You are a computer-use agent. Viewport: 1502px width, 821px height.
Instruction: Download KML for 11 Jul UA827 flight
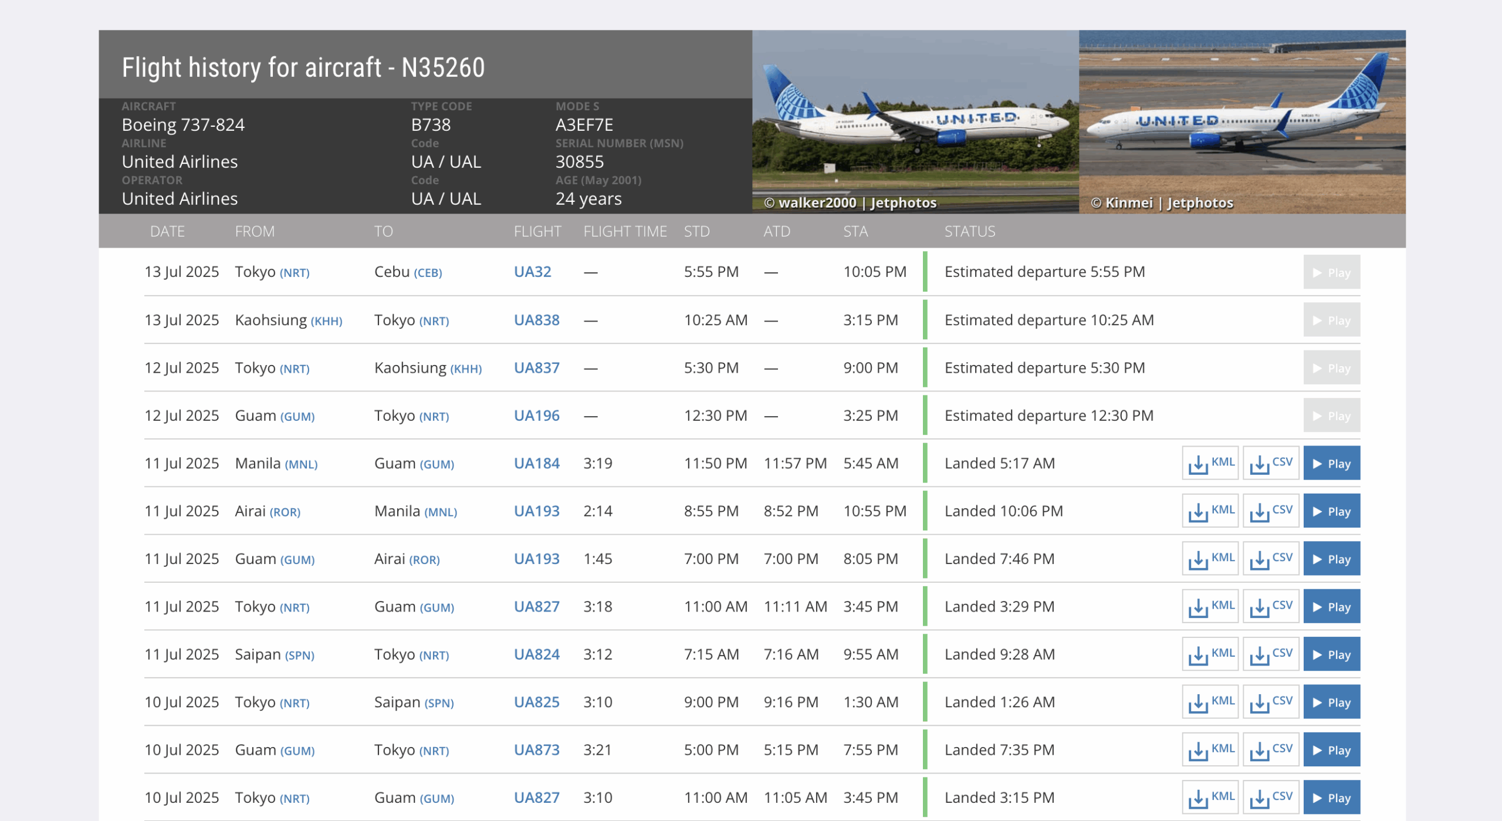point(1210,606)
